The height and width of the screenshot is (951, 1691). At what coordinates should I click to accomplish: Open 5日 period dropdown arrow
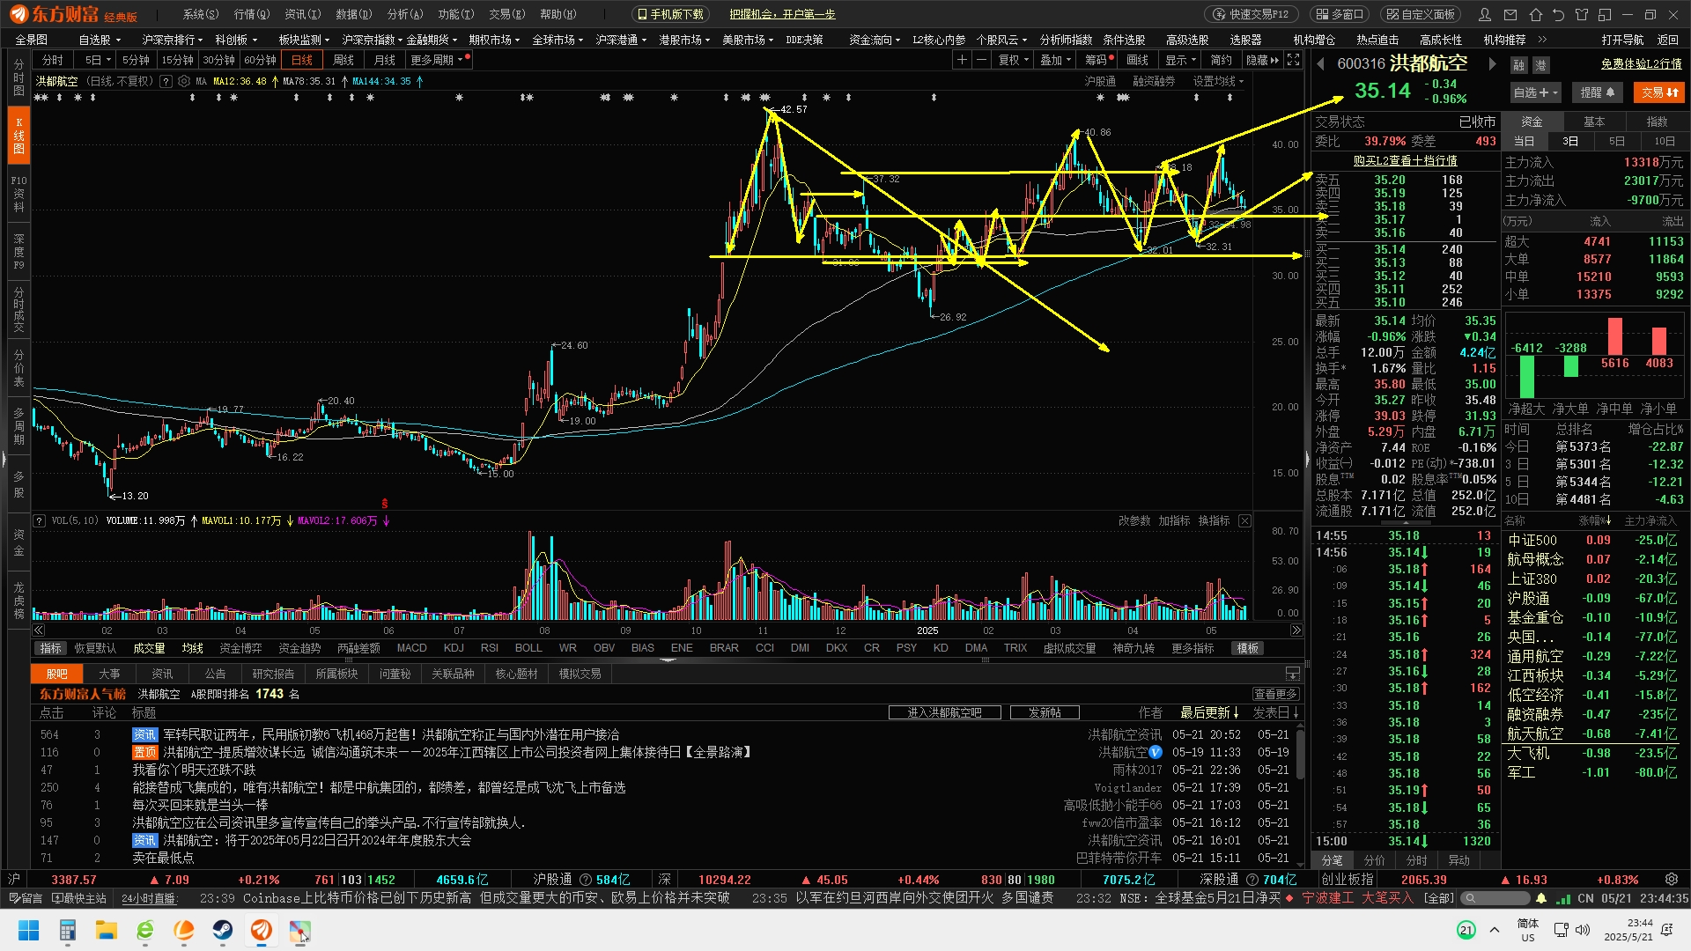[107, 60]
